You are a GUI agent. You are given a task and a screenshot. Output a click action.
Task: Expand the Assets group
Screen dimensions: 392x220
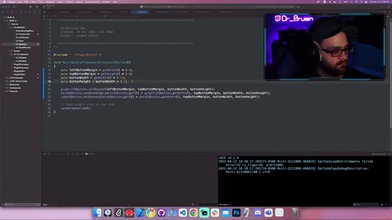(10, 51)
